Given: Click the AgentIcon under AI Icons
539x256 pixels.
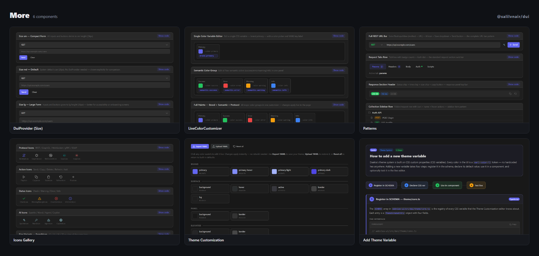Looking at the screenshot, I should coord(49,220).
